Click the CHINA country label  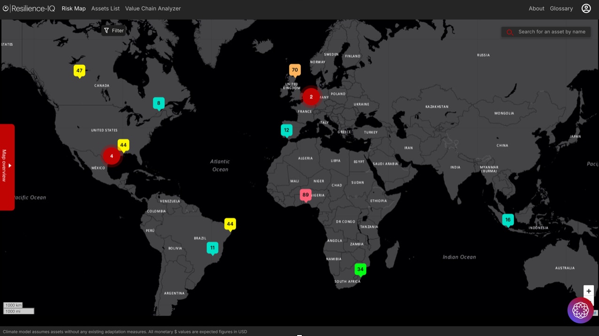tap(502, 145)
